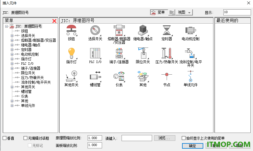Check the 垂直 checkbox
The height and width of the screenshot is (151, 253).
pos(5,138)
